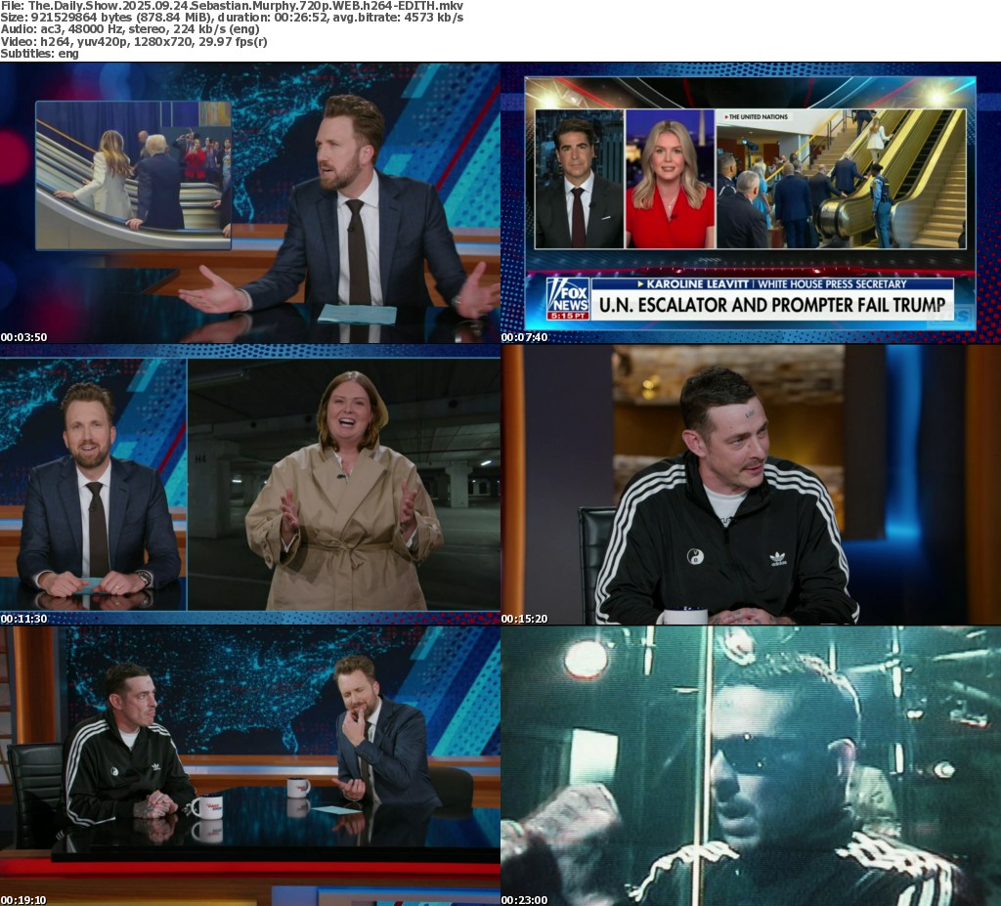This screenshot has width=1001, height=906.
Task: Open the thumbnail stamped 00:23:00
Action: pos(751,765)
